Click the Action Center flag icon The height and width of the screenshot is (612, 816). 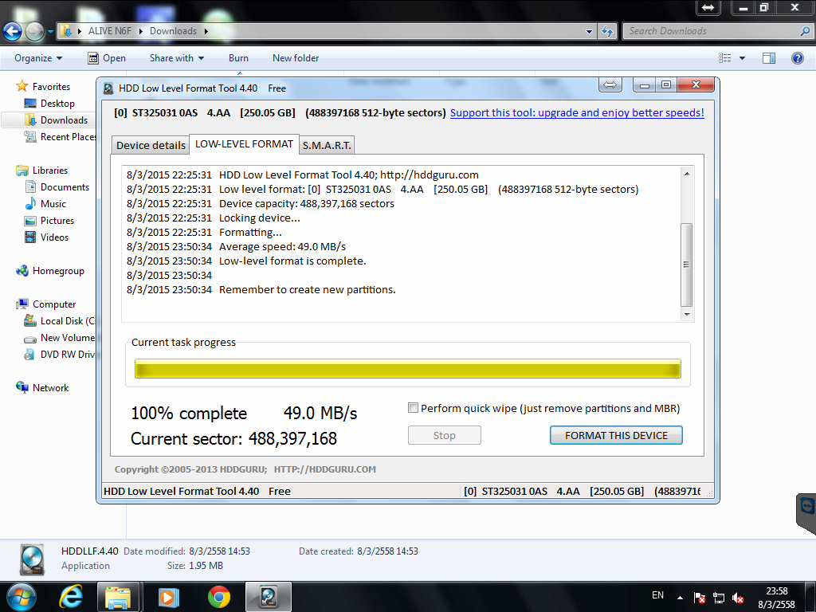[700, 598]
